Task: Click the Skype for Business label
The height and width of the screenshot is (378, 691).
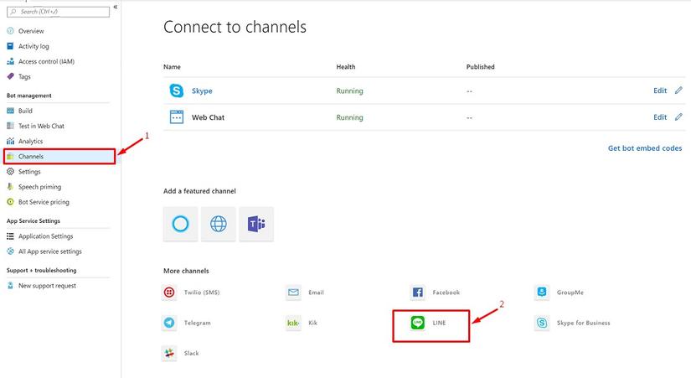Action: coord(584,323)
